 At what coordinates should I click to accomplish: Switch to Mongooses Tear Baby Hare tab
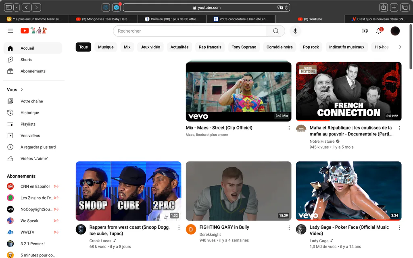[103, 19]
